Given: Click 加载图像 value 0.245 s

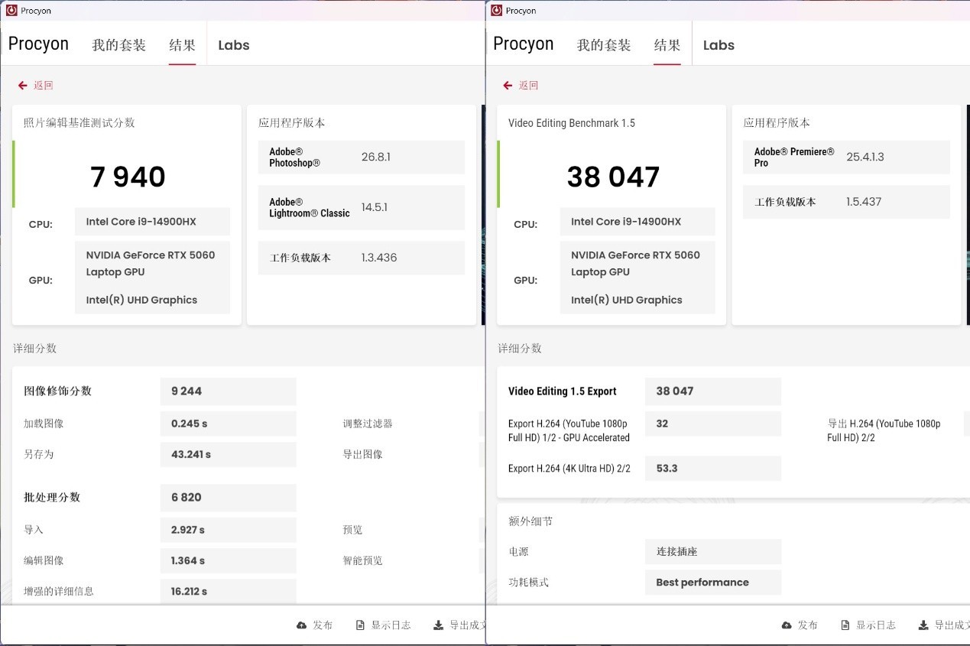Looking at the screenshot, I should (x=228, y=424).
